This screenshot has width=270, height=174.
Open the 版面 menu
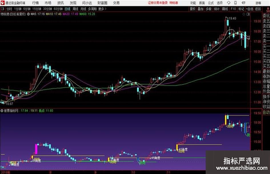(202, 3)
